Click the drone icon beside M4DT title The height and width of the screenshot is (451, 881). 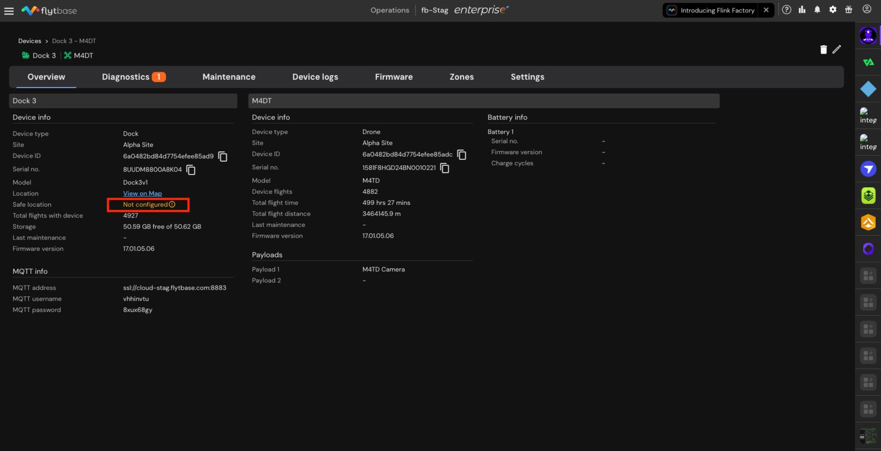(68, 55)
